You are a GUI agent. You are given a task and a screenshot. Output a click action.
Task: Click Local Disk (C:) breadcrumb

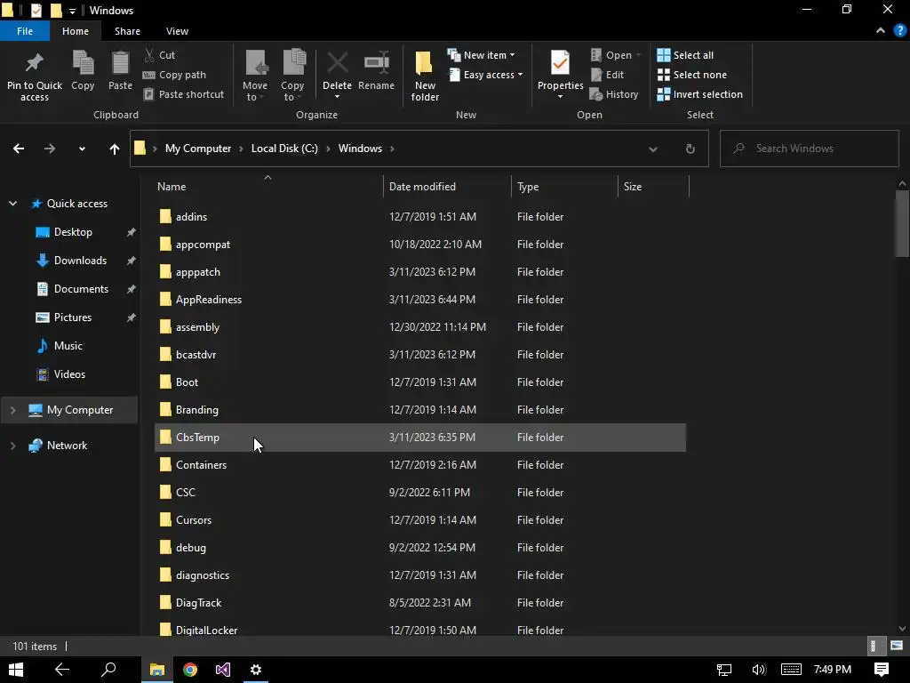click(284, 149)
